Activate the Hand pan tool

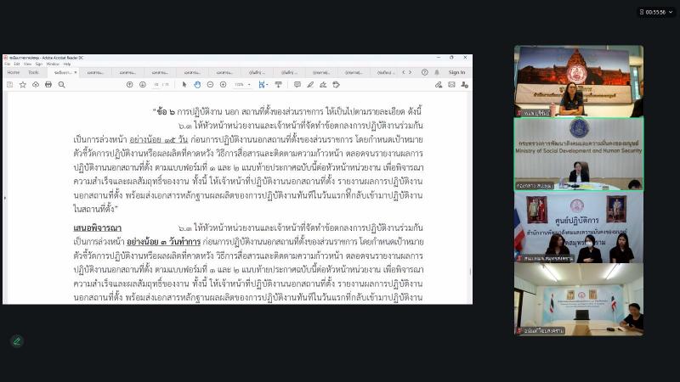[x=197, y=85]
